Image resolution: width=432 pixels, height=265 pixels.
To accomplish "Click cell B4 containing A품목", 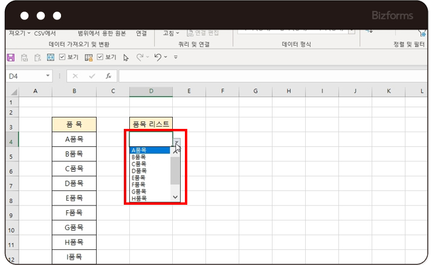I will point(74,139).
